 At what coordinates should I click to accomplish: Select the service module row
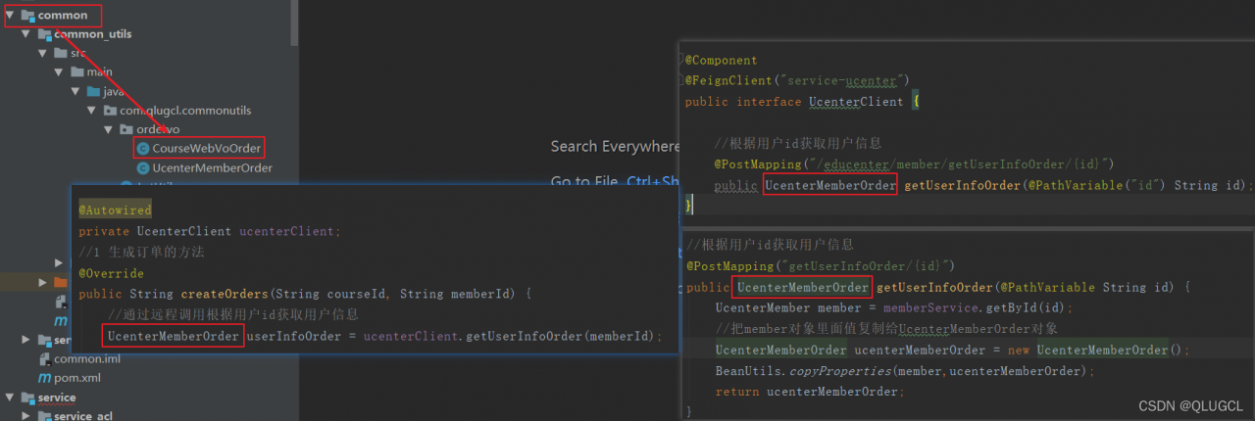pyautogui.click(x=57, y=398)
